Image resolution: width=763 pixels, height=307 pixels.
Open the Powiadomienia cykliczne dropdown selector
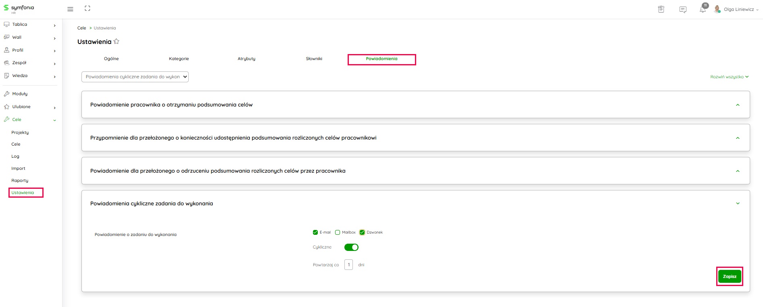pyautogui.click(x=135, y=77)
